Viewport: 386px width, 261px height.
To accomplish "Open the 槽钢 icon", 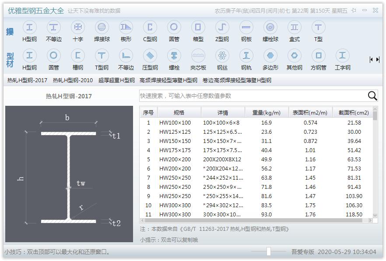I will tap(78, 56).
